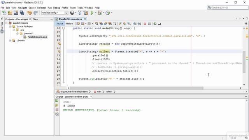The image size is (249, 140).
Task: Toggle rectangular selection in editor toolbar
Action: [114, 24]
